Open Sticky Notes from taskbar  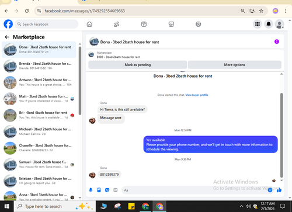[x=131, y=206]
